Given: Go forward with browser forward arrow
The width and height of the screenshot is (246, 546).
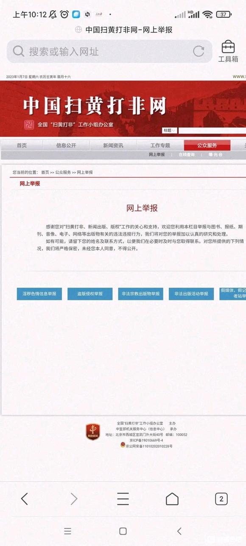Looking at the screenshot, I should (x=74, y=499).
